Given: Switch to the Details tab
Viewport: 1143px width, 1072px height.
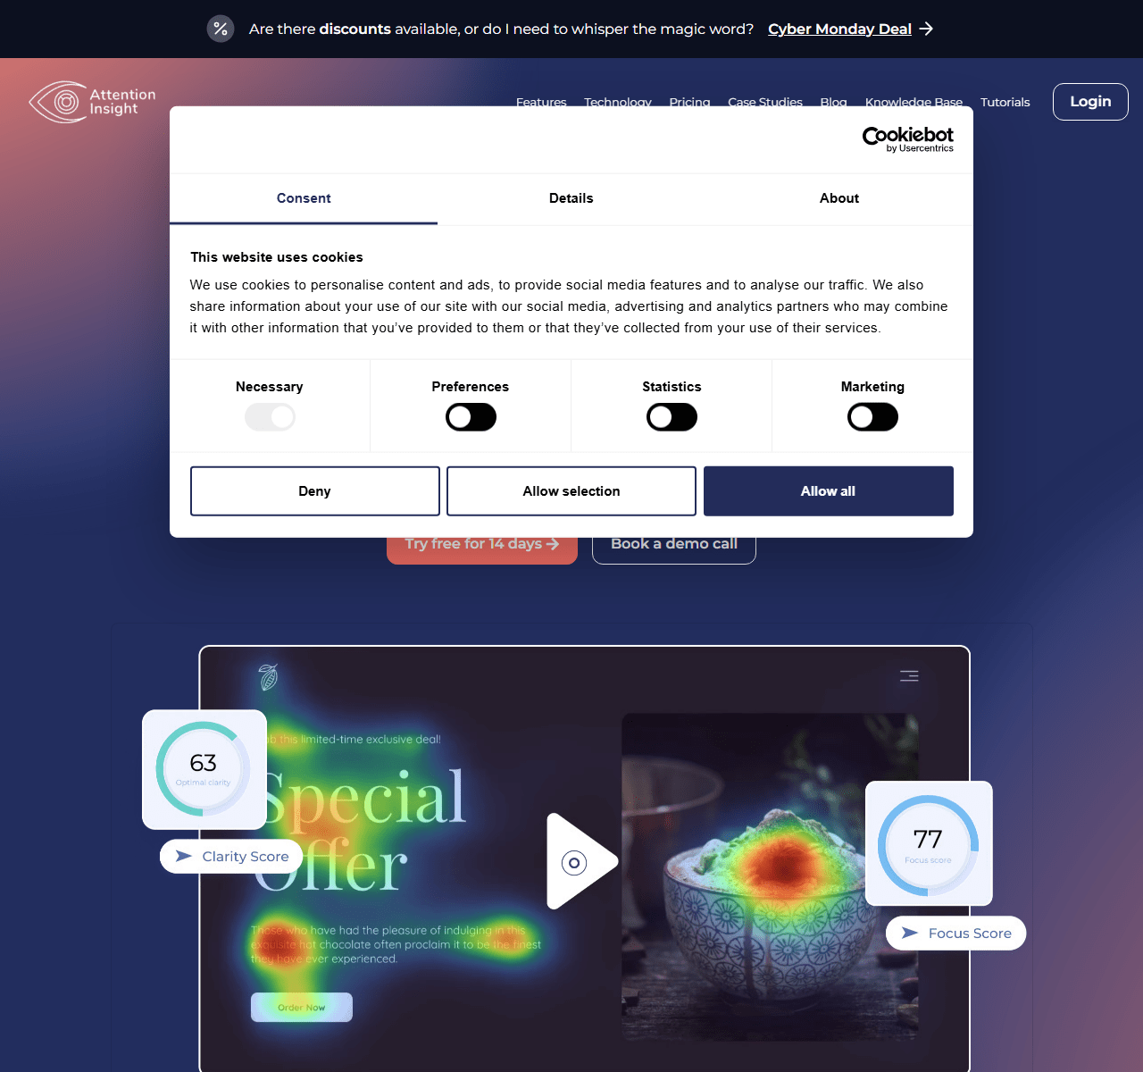Looking at the screenshot, I should tap(571, 198).
